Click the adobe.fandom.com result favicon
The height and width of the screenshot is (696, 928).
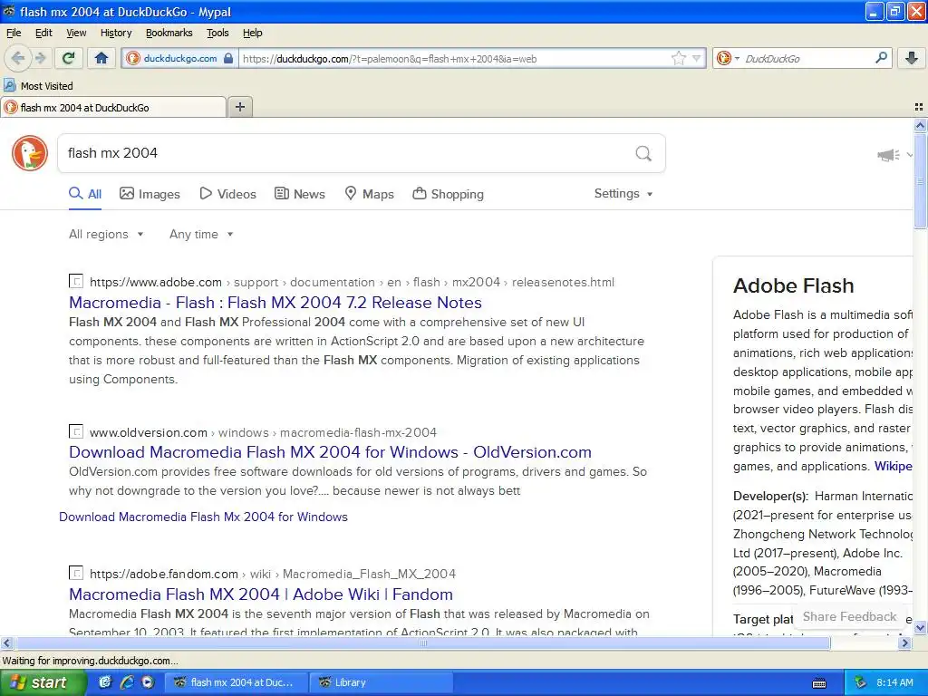76,573
